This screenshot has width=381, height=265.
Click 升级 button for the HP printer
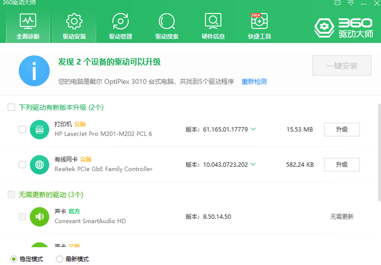pyautogui.click(x=342, y=129)
